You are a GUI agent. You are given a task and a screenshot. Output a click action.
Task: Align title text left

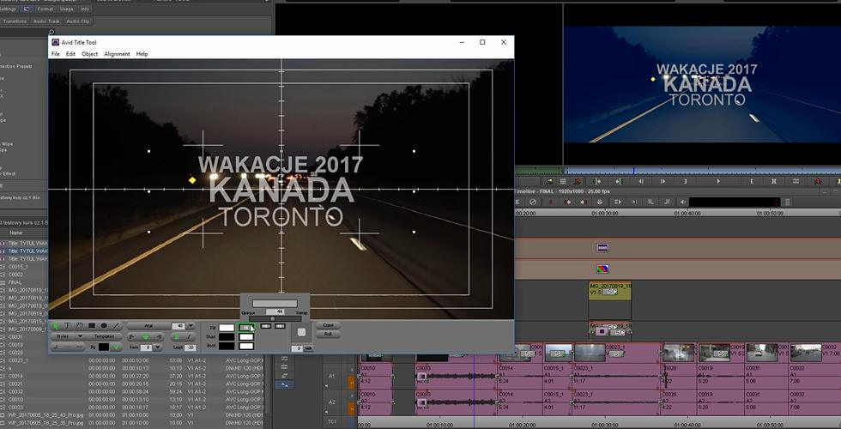(131, 336)
